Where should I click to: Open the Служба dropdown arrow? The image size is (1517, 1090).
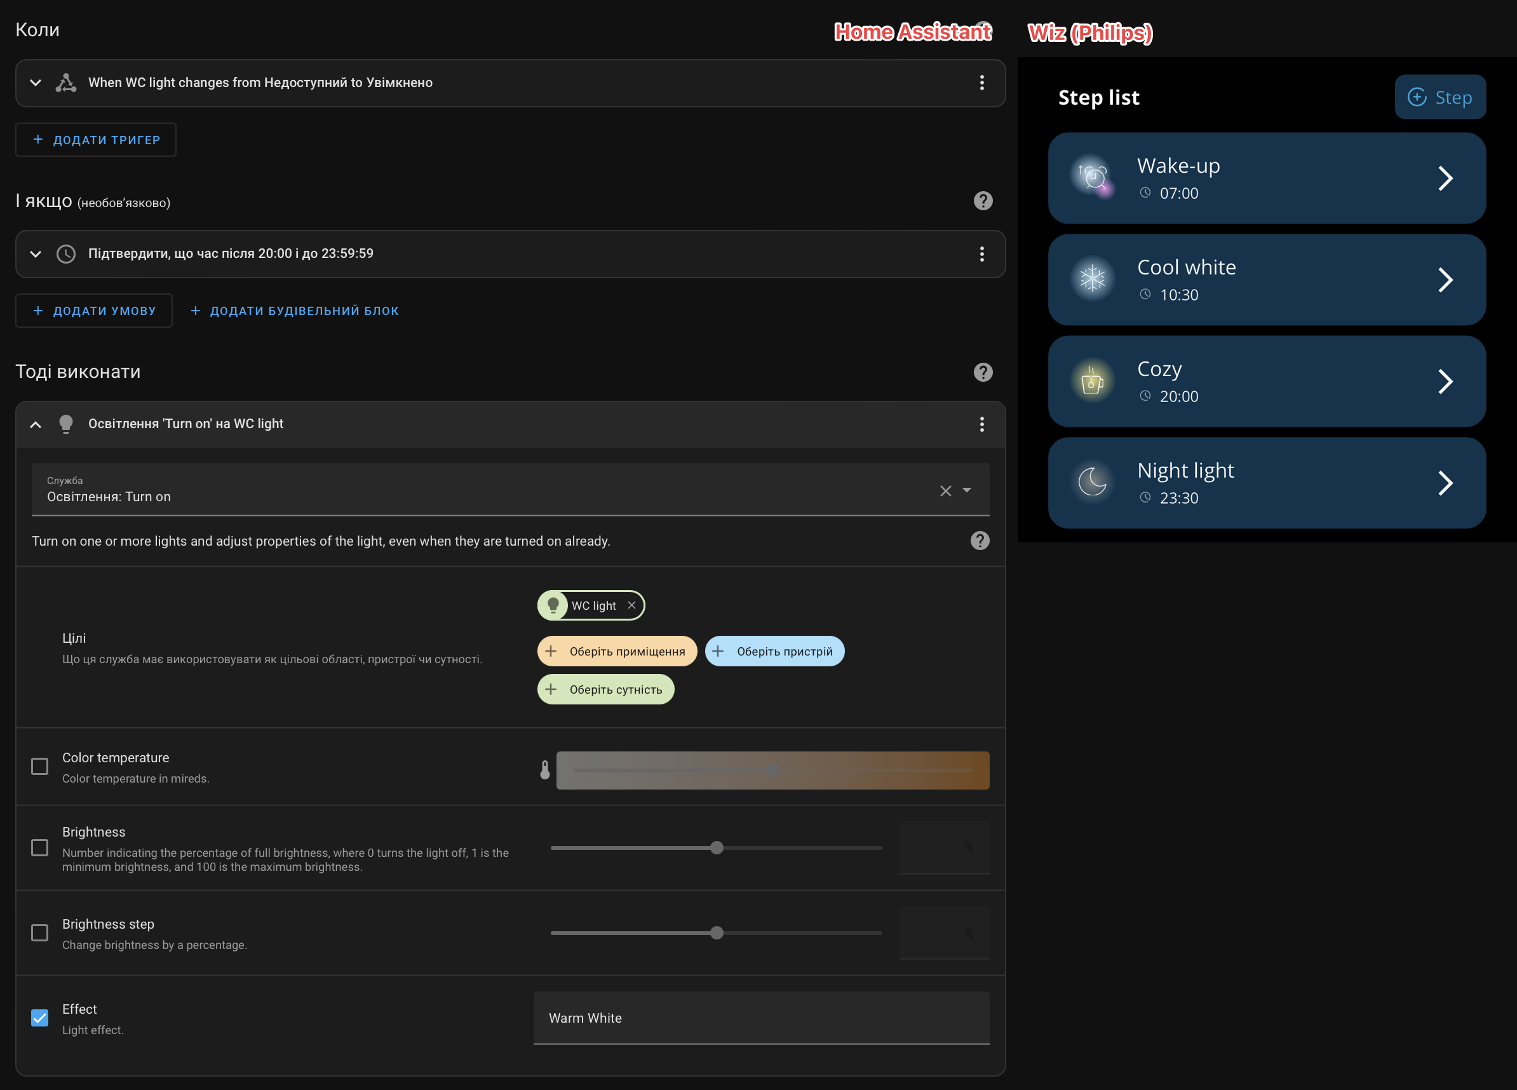click(x=966, y=490)
